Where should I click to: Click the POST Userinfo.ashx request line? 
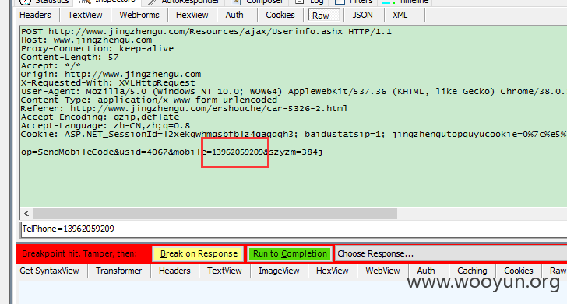206,32
